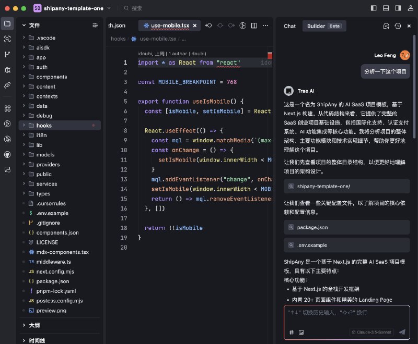
Task: Open the shipany-template-one/ reference chip
Action: coord(346,187)
